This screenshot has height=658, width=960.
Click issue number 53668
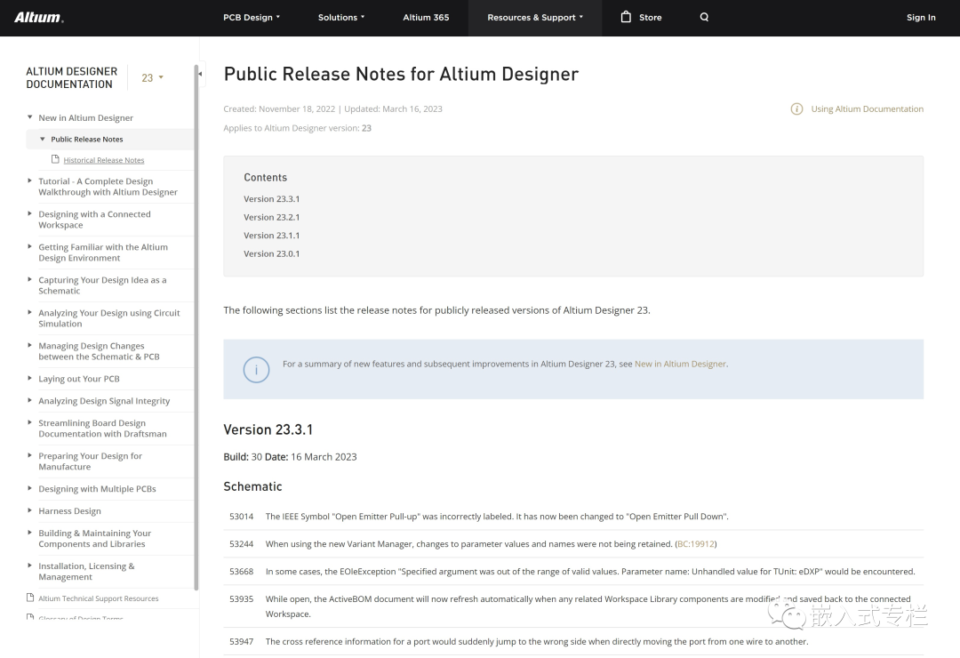(x=241, y=572)
